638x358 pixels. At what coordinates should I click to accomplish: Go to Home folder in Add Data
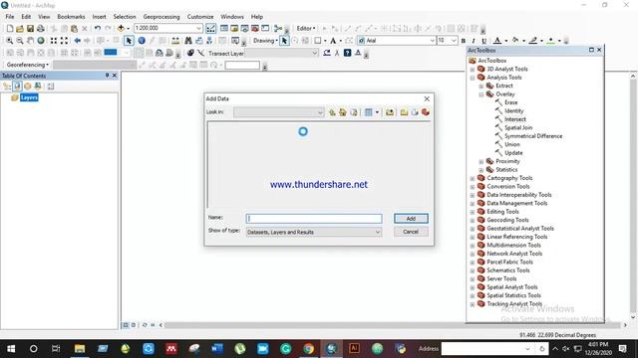click(x=343, y=112)
